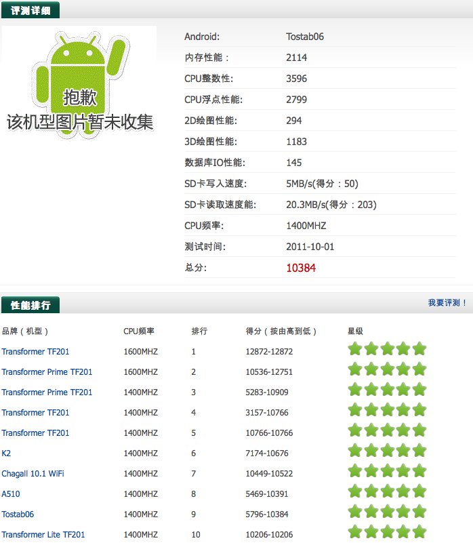Open Transformer TF201 link ranked 4
This screenshot has height=545, width=473.
(x=35, y=413)
